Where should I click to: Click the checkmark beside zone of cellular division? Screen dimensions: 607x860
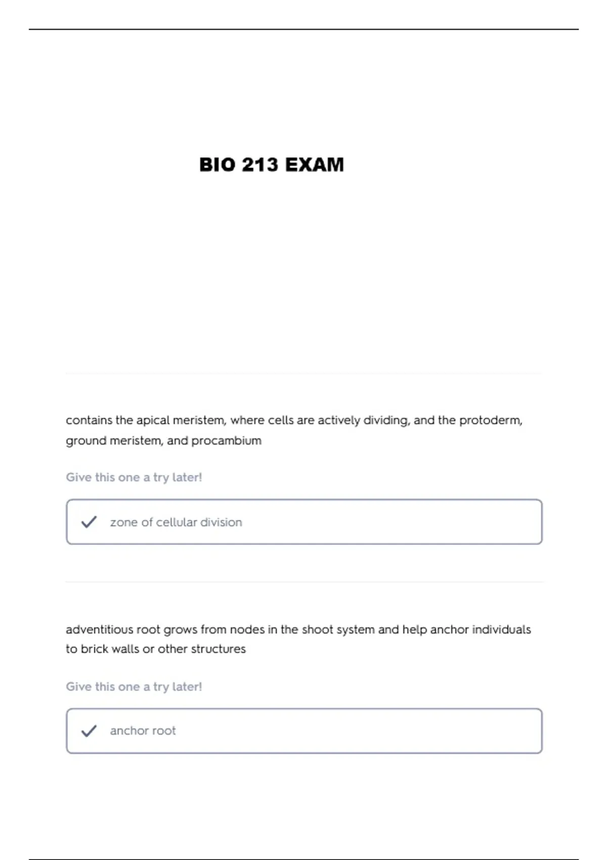[89, 522]
